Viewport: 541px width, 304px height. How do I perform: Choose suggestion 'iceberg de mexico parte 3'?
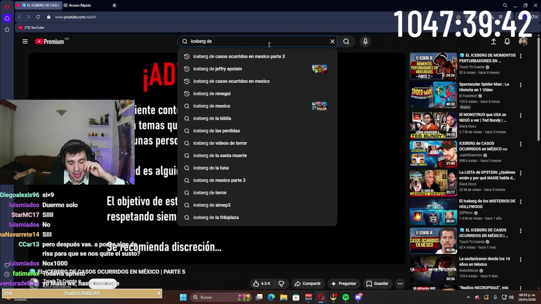[x=257, y=180]
